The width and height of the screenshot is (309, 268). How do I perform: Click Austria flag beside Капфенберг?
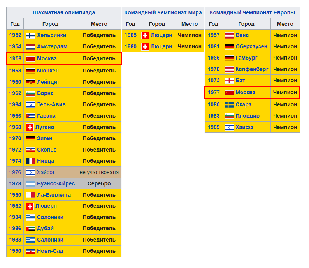point(229,69)
